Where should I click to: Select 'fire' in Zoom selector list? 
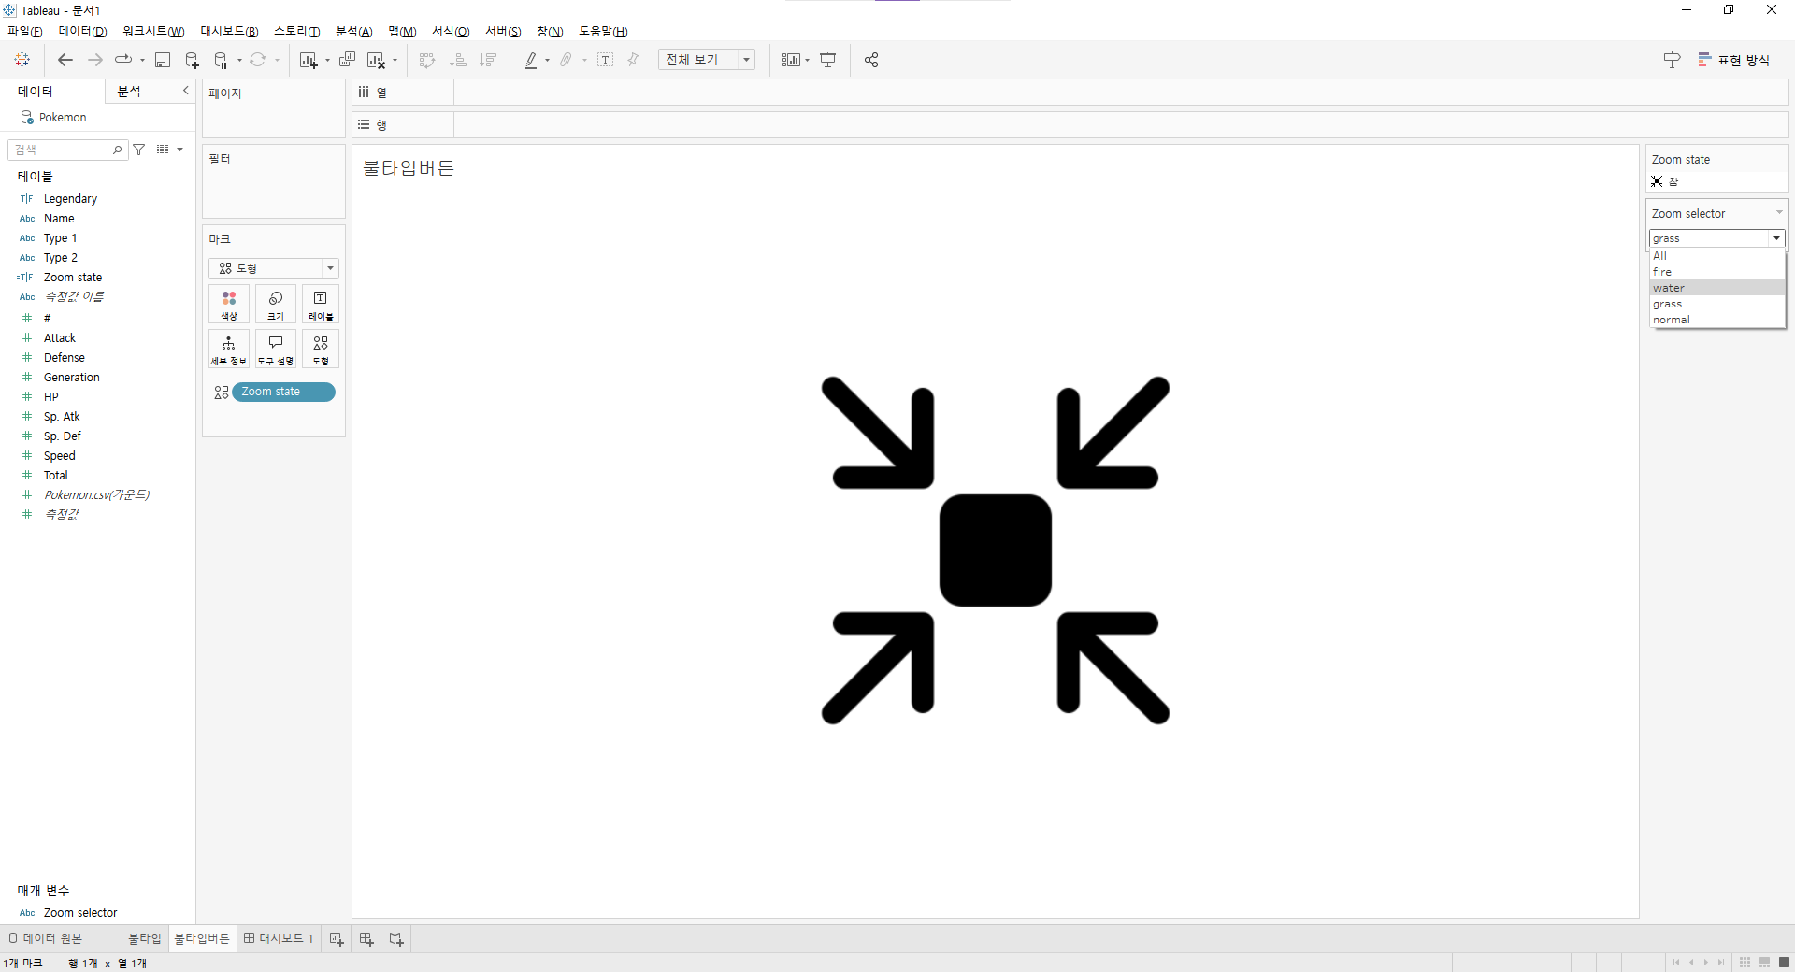[1717, 272]
